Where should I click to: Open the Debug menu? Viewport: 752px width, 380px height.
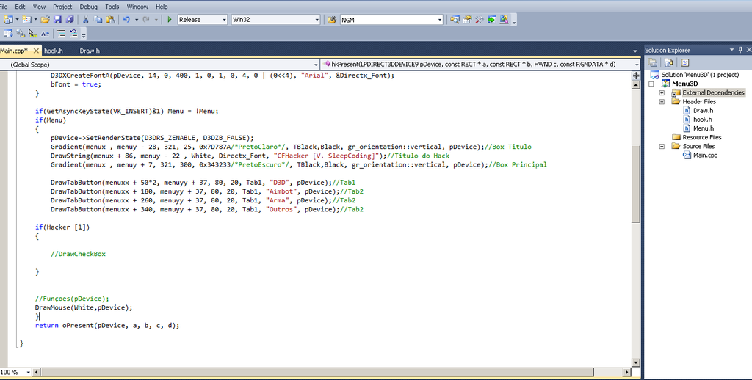(88, 7)
